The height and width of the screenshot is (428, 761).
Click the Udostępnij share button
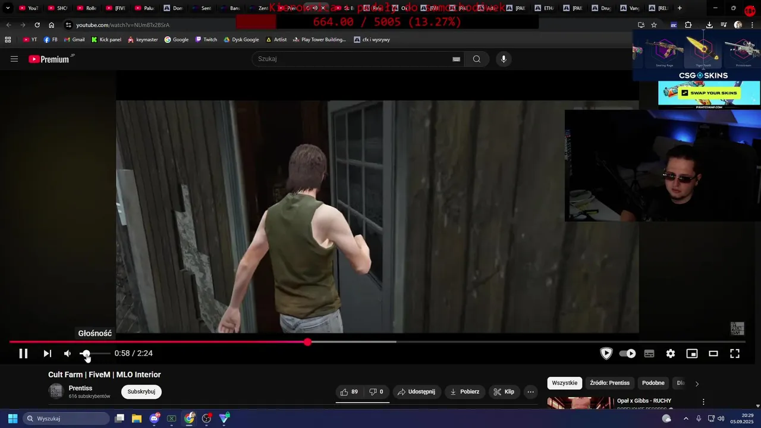[x=416, y=392]
